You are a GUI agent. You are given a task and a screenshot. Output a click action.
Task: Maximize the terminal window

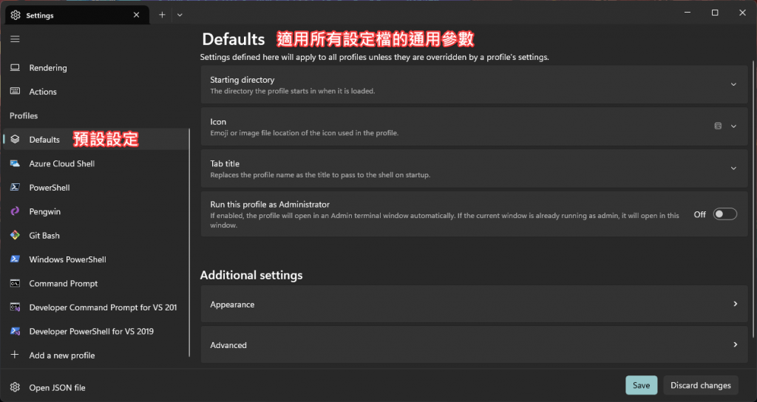[x=715, y=13]
